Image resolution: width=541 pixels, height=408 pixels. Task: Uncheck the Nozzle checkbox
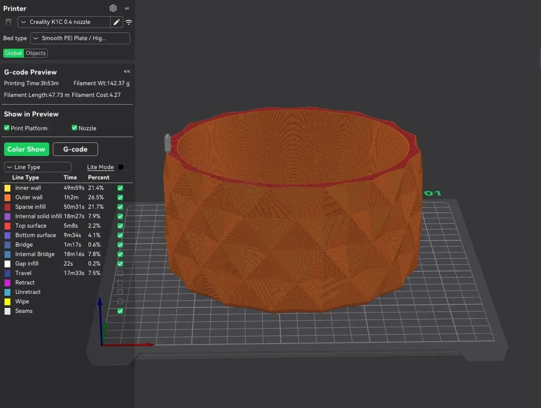[x=75, y=128]
